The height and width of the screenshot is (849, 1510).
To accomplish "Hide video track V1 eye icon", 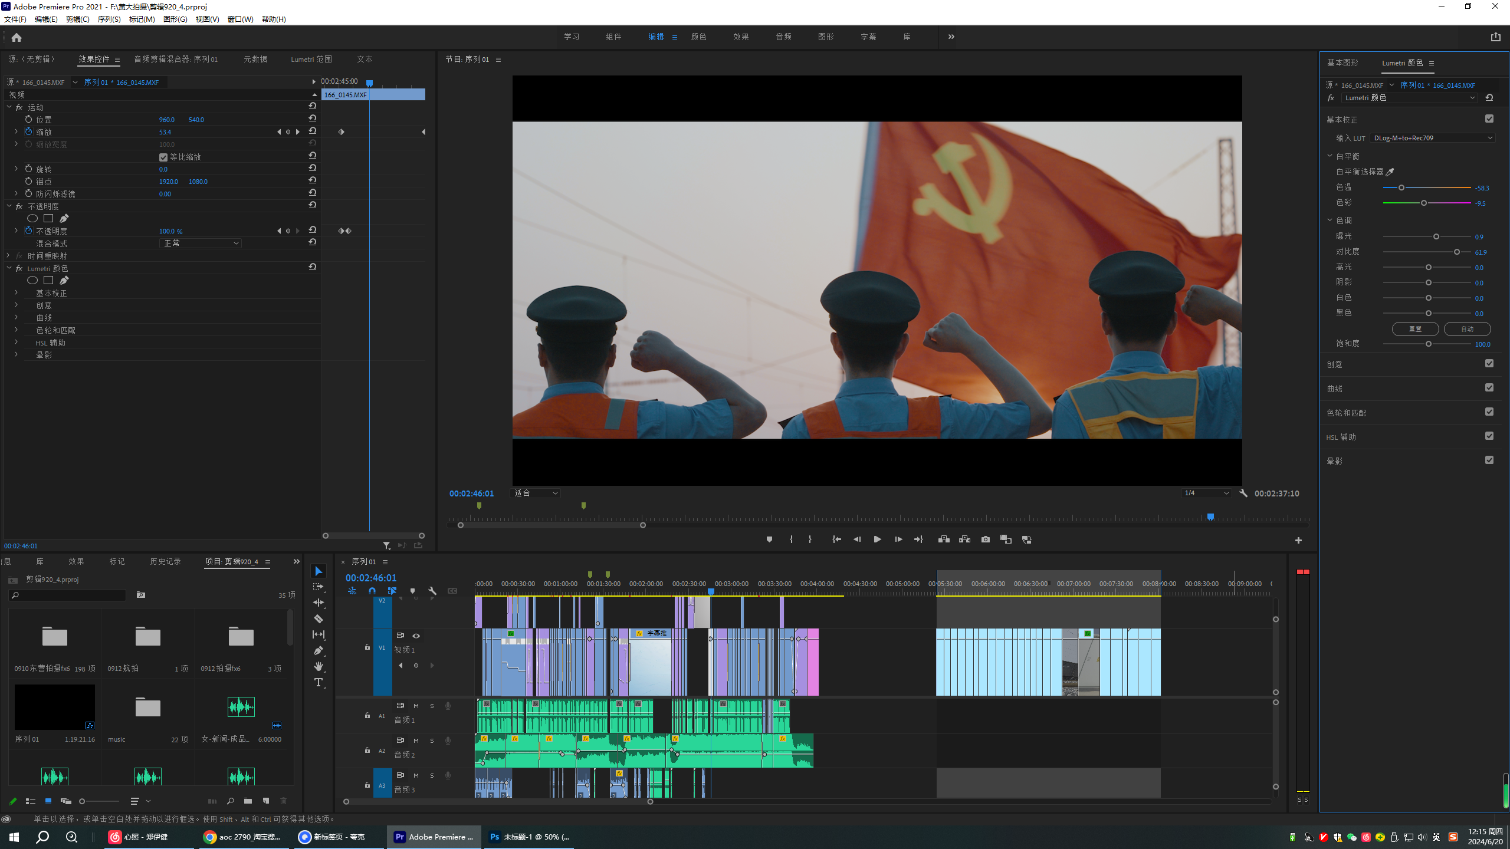I will (416, 636).
